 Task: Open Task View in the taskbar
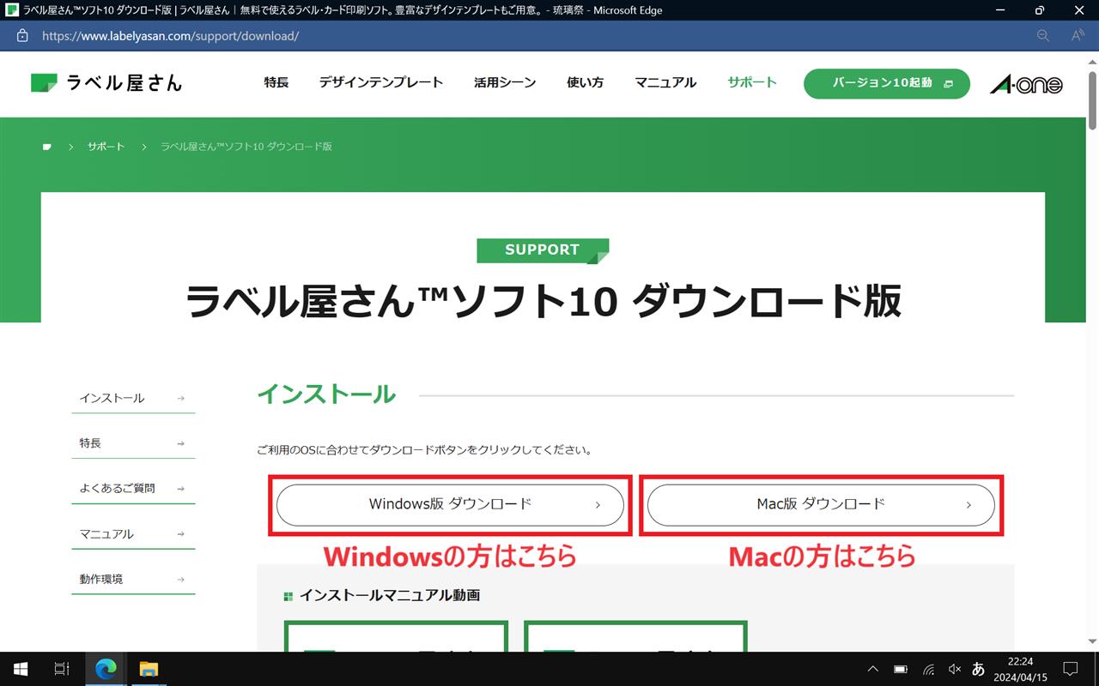point(62,669)
